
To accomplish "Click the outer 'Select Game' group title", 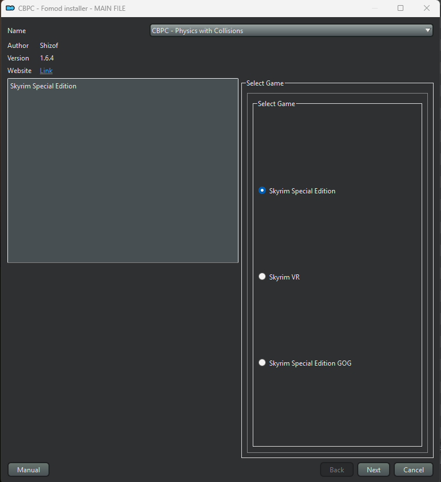I will [265, 83].
